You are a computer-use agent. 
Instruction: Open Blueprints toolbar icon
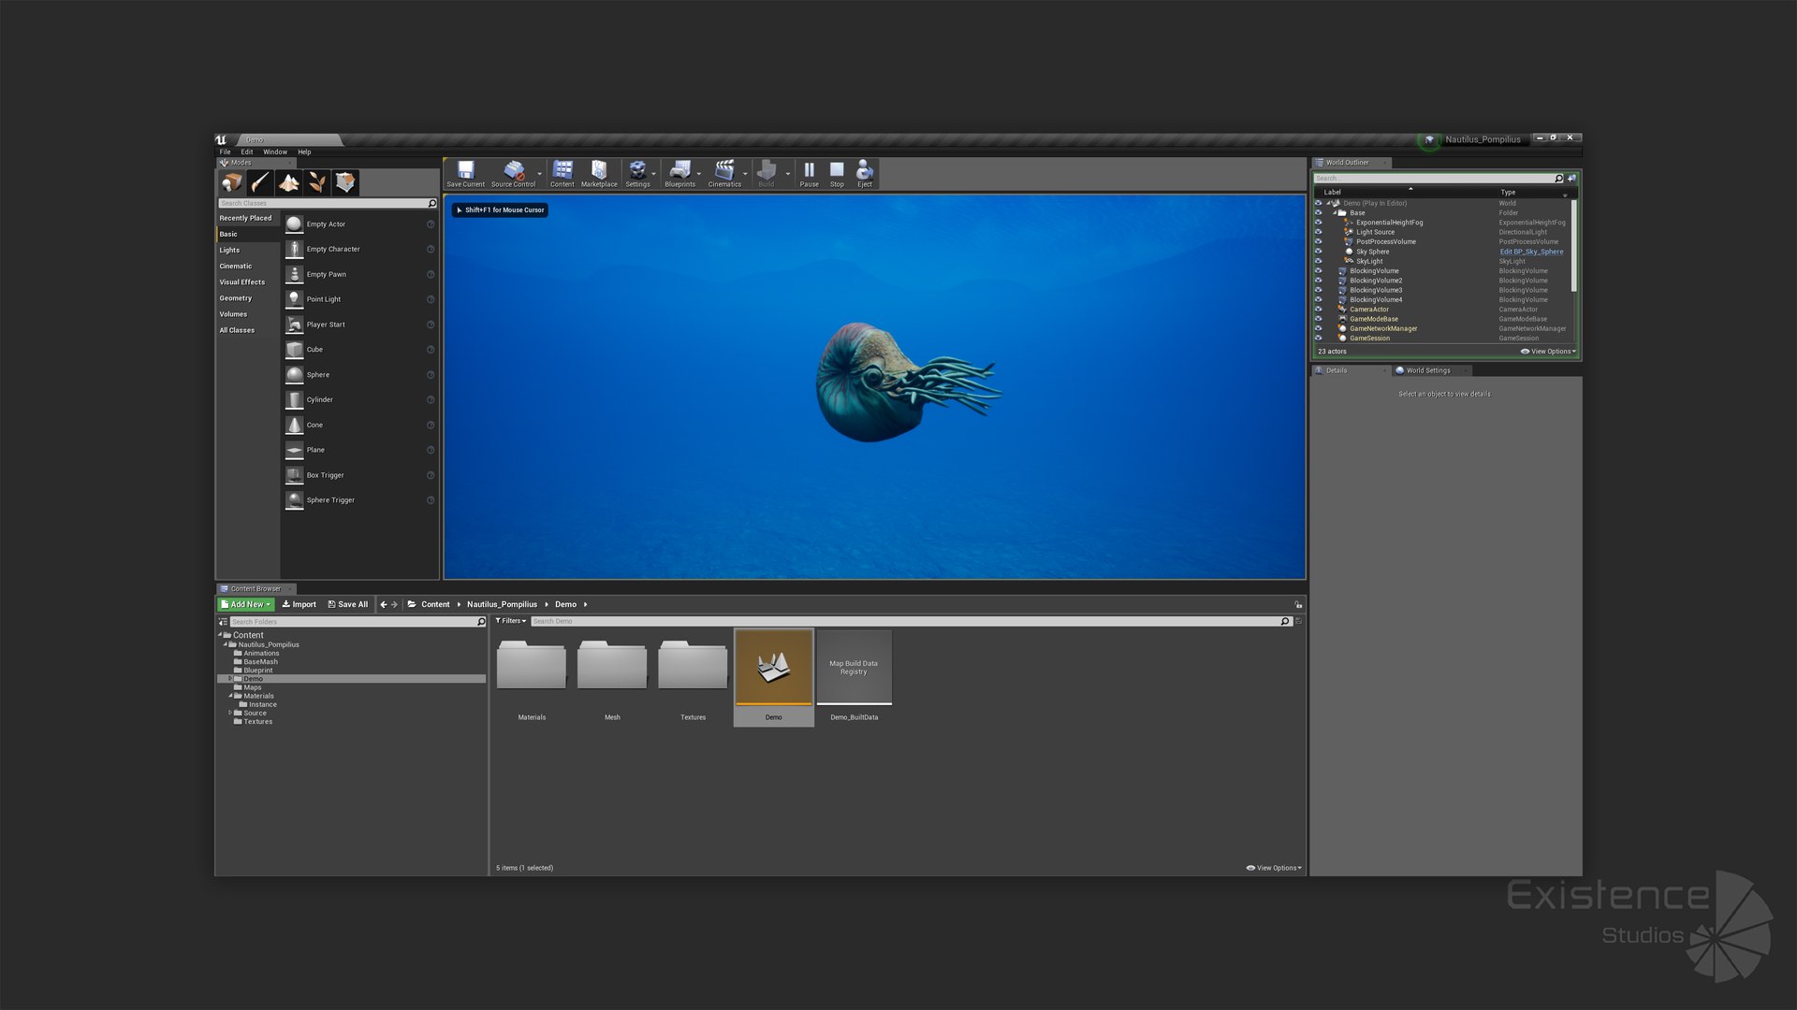click(x=680, y=170)
